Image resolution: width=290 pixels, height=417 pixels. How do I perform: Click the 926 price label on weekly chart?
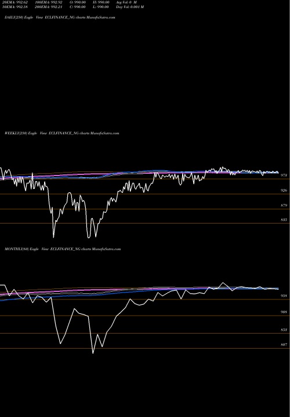click(284, 191)
